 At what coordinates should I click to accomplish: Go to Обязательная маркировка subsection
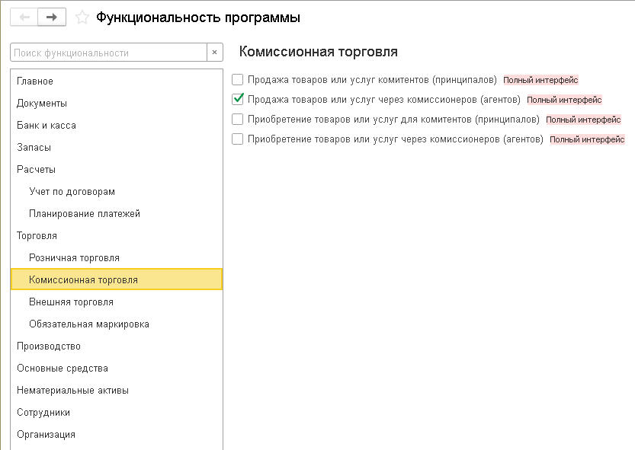tap(88, 324)
